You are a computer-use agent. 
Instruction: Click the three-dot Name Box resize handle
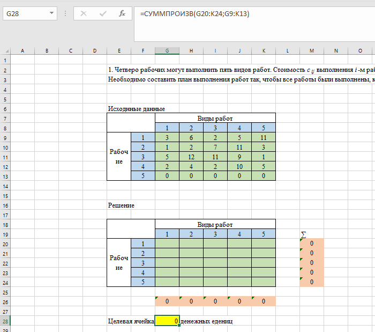coord(65,13)
